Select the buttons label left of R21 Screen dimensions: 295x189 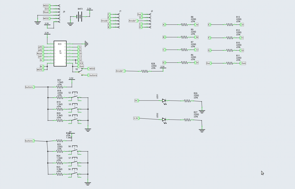tap(29, 87)
